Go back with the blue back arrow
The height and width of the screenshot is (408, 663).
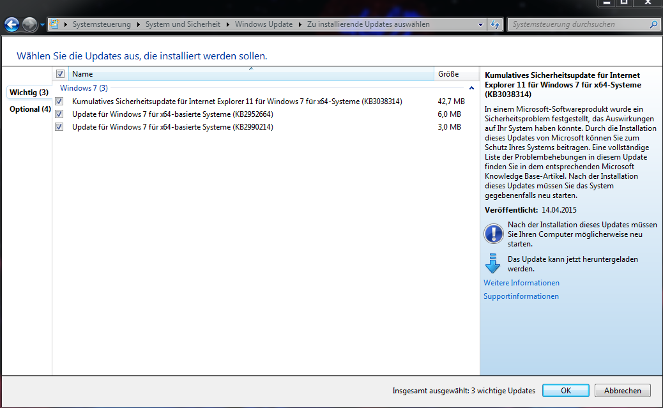(12, 24)
